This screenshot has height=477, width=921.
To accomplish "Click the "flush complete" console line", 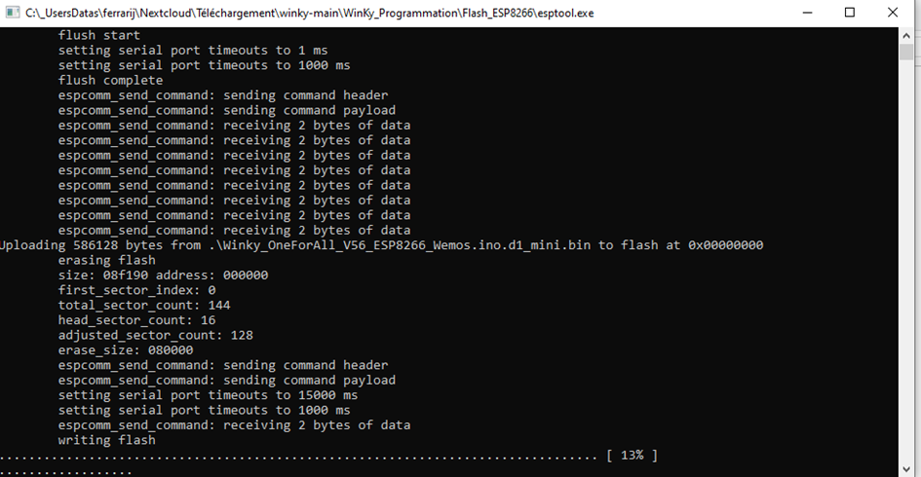I will (x=110, y=81).
